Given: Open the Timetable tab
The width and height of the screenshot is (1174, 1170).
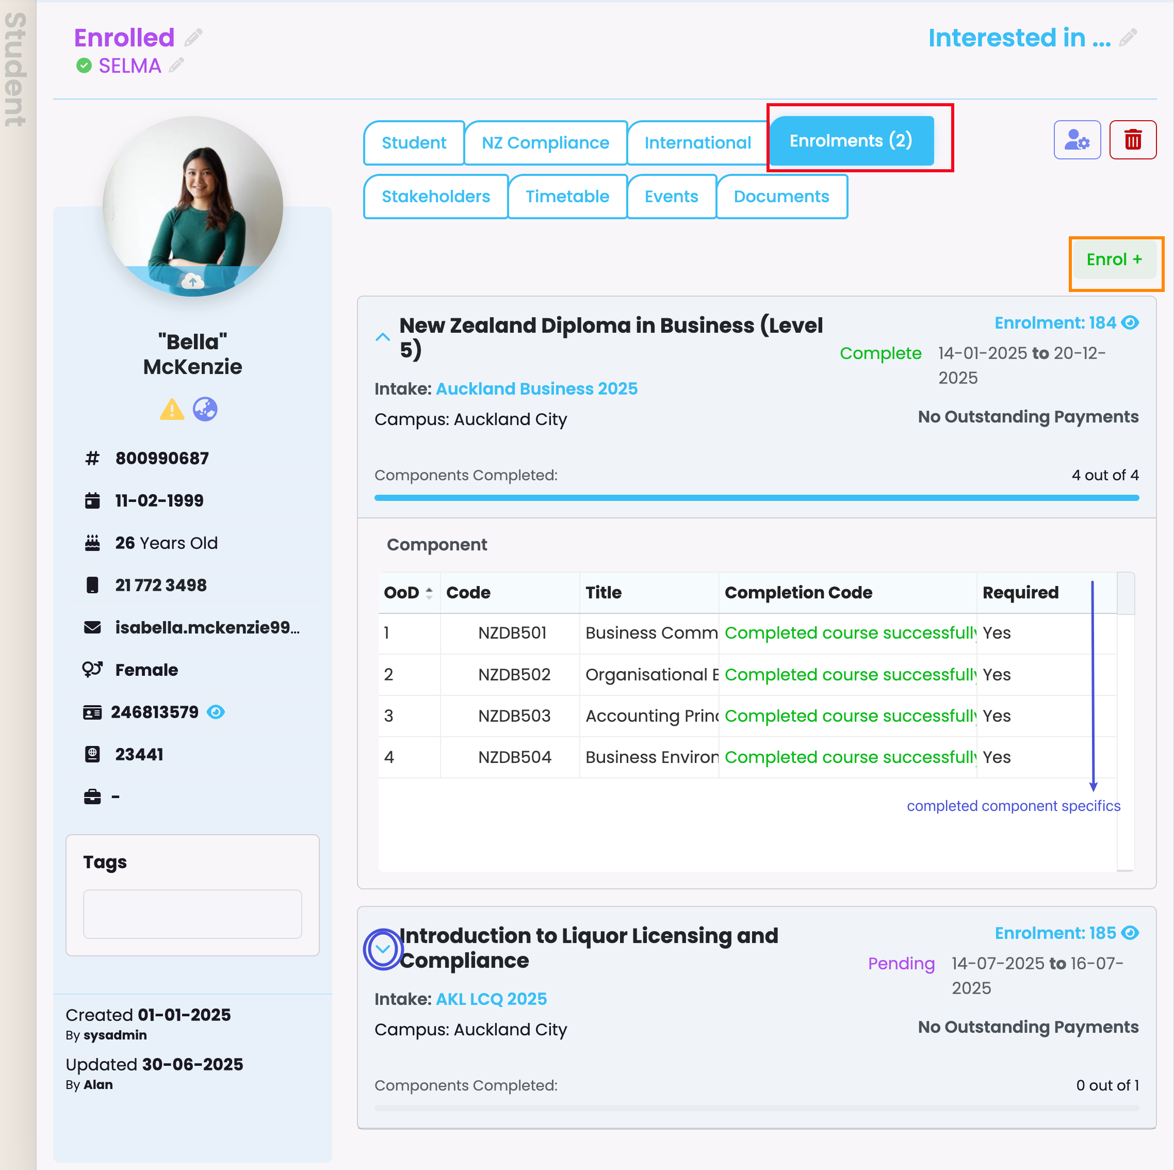Looking at the screenshot, I should 567,197.
